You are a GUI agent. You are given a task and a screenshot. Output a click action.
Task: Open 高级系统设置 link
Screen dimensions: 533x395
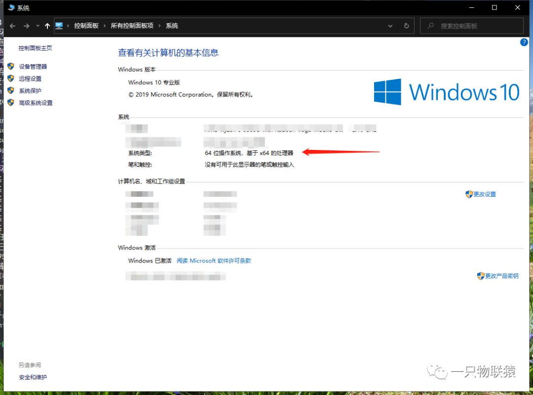tap(36, 103)
